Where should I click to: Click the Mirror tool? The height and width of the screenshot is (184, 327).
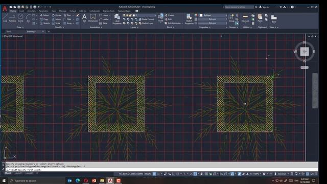coord(56,19)
